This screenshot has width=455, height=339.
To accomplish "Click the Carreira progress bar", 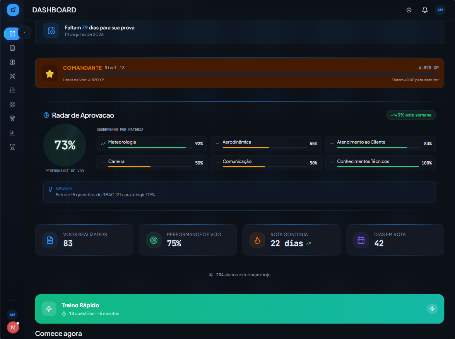I will 150,166.
